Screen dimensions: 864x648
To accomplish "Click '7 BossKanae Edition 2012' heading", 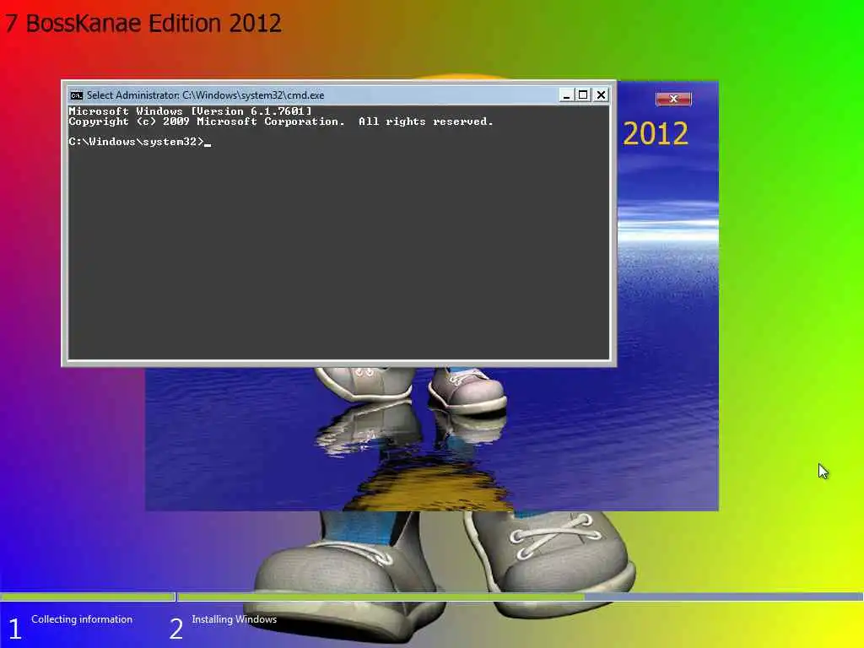I will pos(143,23).
